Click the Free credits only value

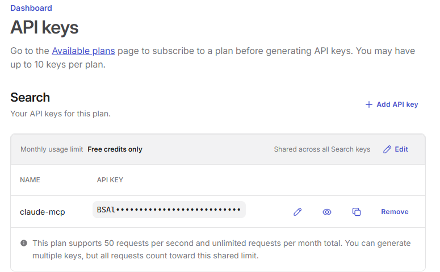115,149
